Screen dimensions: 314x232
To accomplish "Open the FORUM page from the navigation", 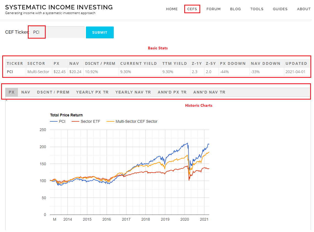I will coord(213,9).
